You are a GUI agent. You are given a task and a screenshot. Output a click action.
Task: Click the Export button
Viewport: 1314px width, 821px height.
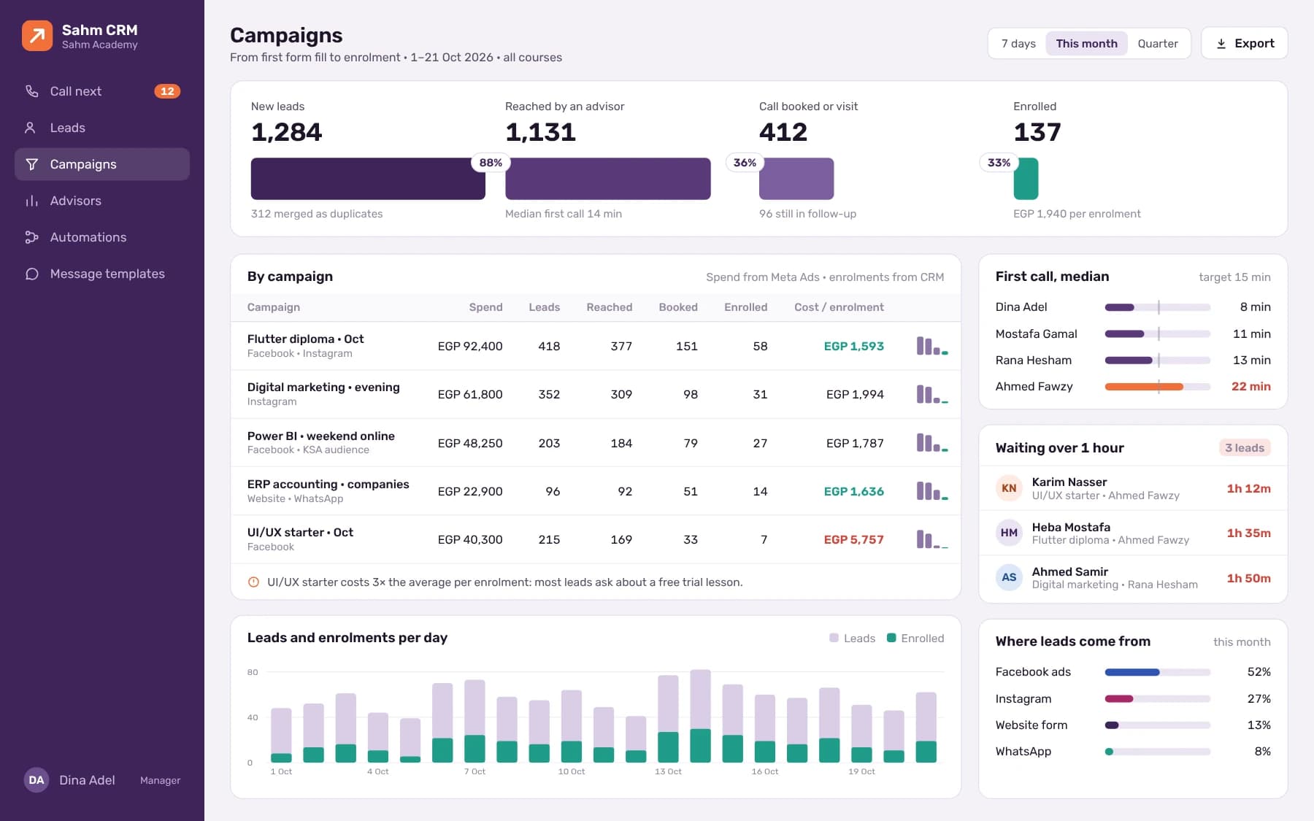coord(1245,44)
